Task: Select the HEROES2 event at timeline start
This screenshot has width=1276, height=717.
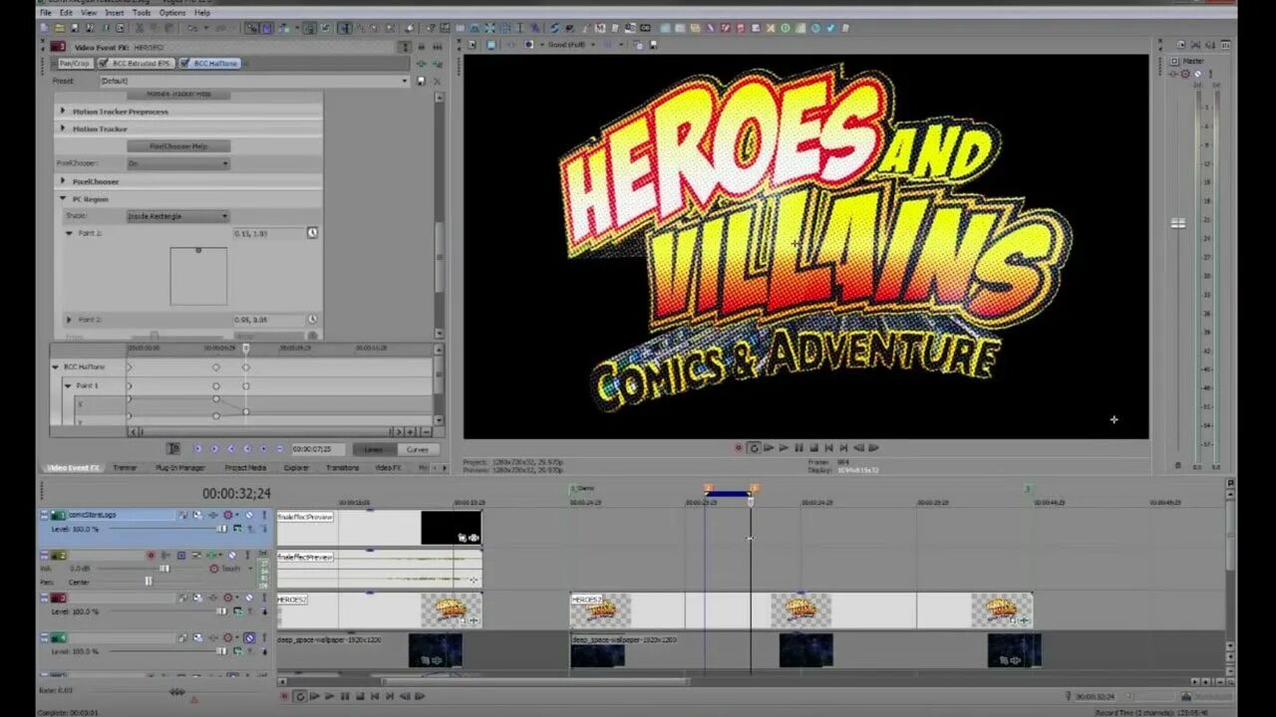Action: [379, 609]
